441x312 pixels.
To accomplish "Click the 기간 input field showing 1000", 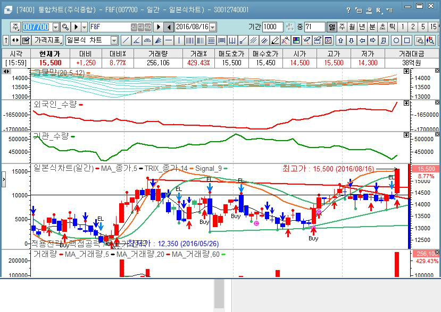I will click(x=272, y=27).
